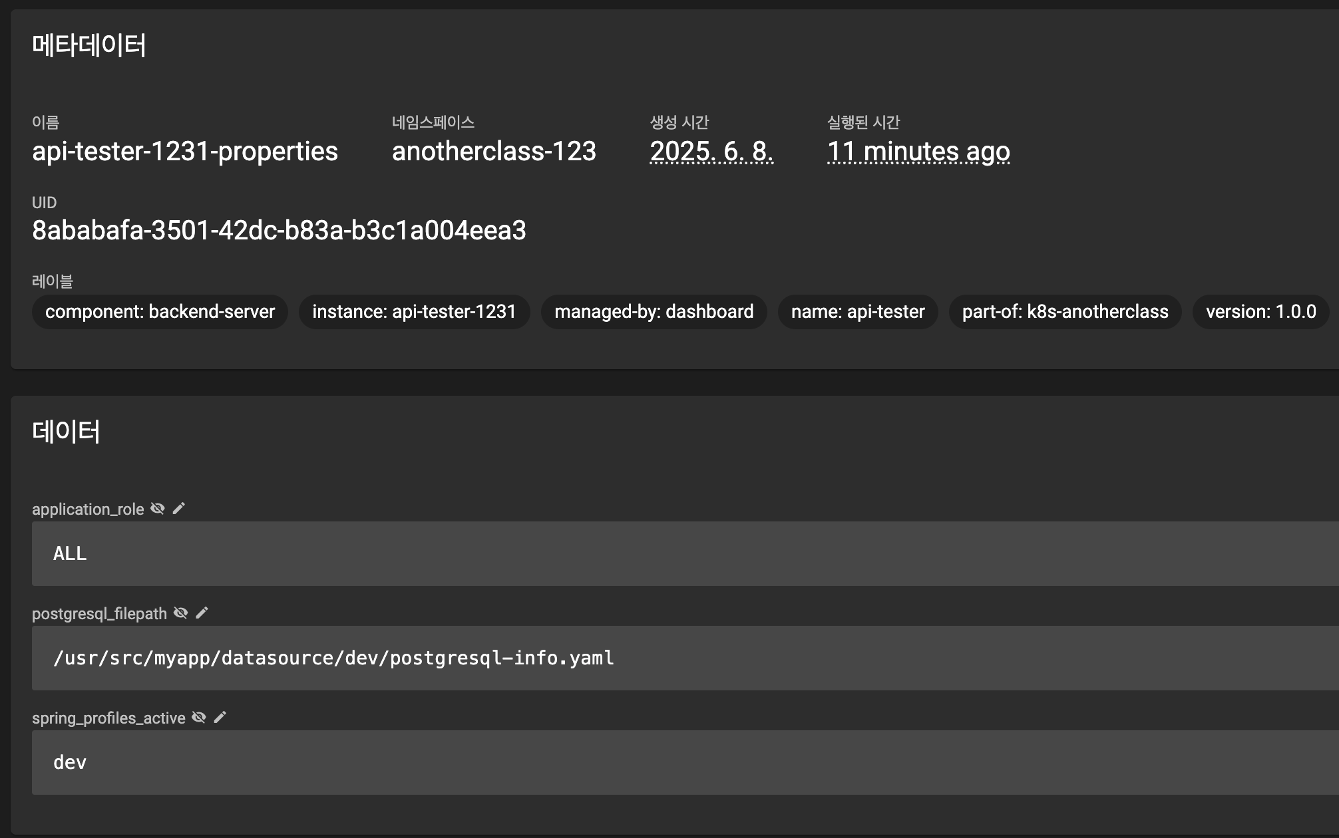The image size is (1339, 838).
Task: Click the '11 minutes ago' timestamp
Action: [918, 152]
